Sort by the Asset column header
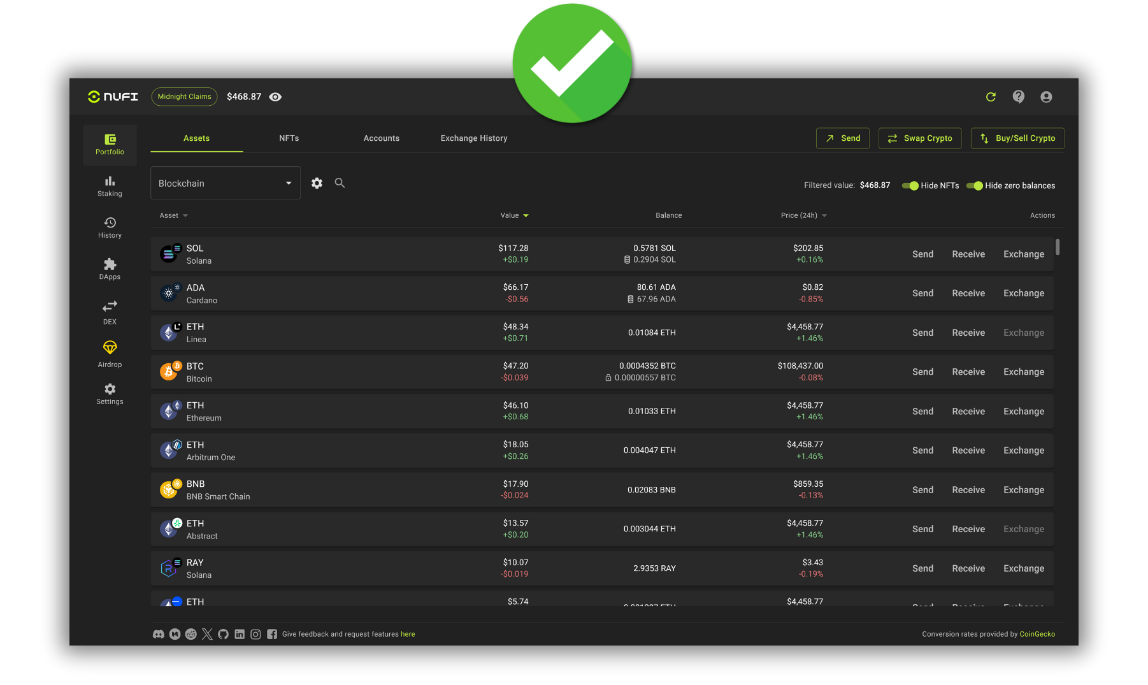Viewport: 1148px width, 685px height. pyautogui.click(x=173, y=215)
